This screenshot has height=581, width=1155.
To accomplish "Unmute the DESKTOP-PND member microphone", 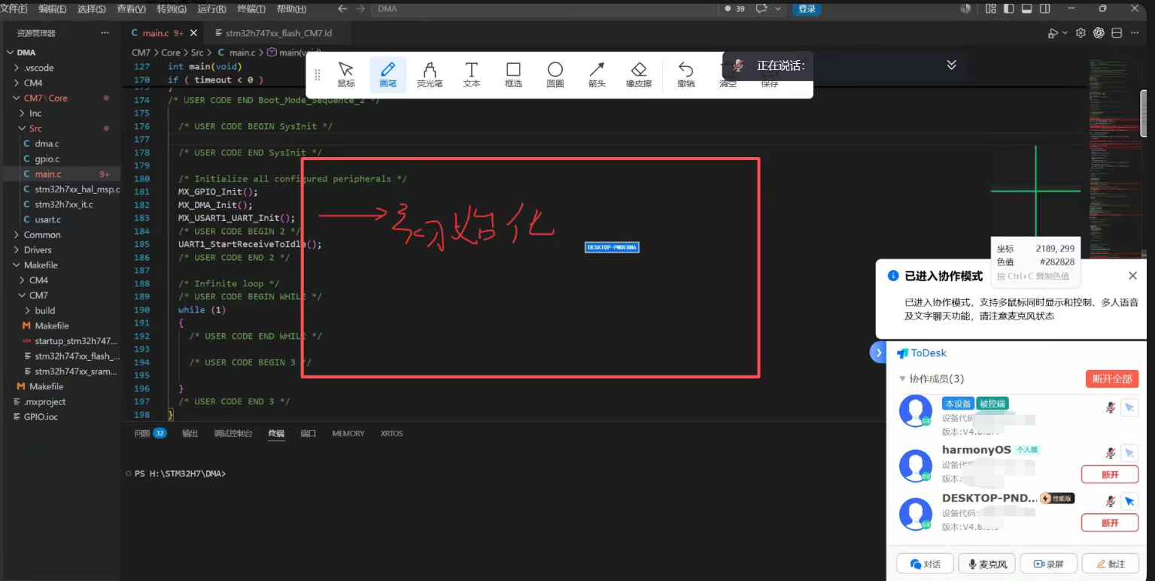I will click(1110, 501).
